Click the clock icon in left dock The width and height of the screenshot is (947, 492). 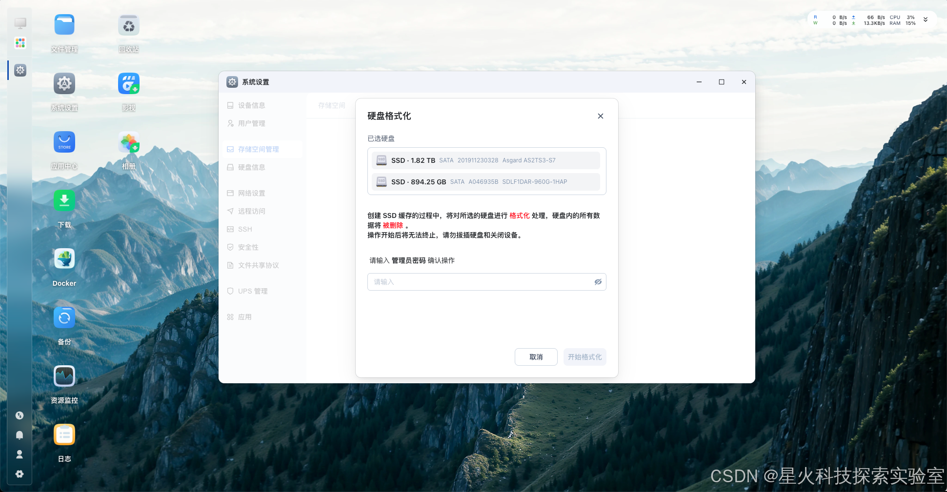[x=20, y=415]
